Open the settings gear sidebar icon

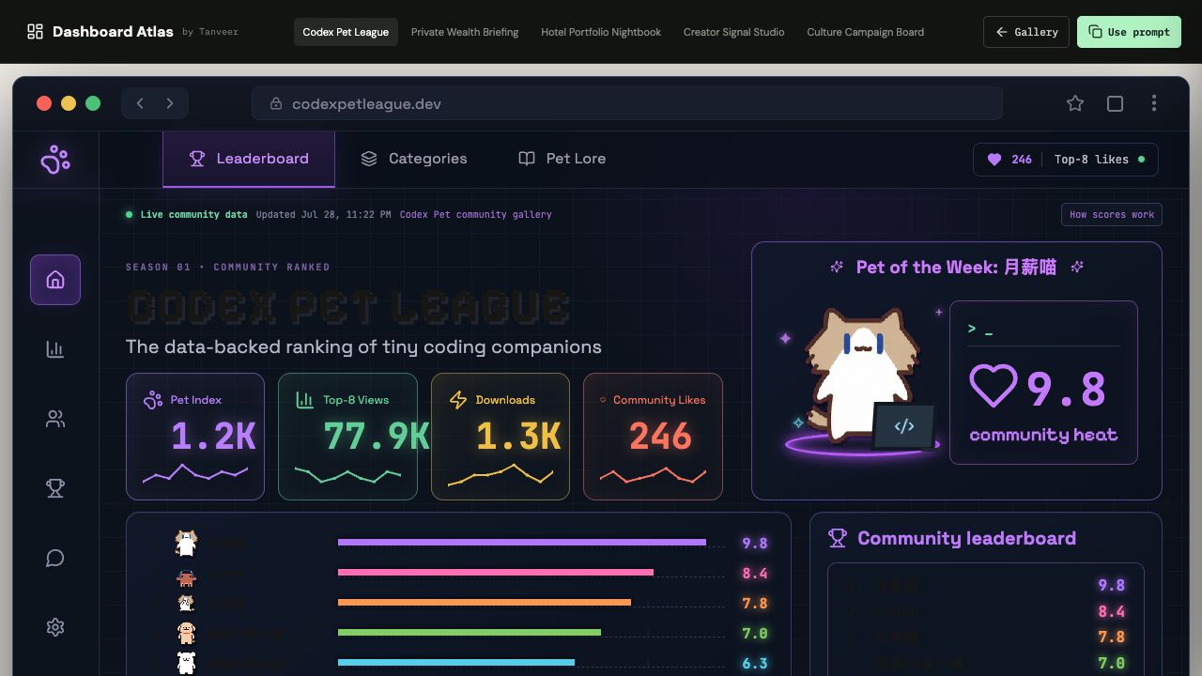point(55,627)
